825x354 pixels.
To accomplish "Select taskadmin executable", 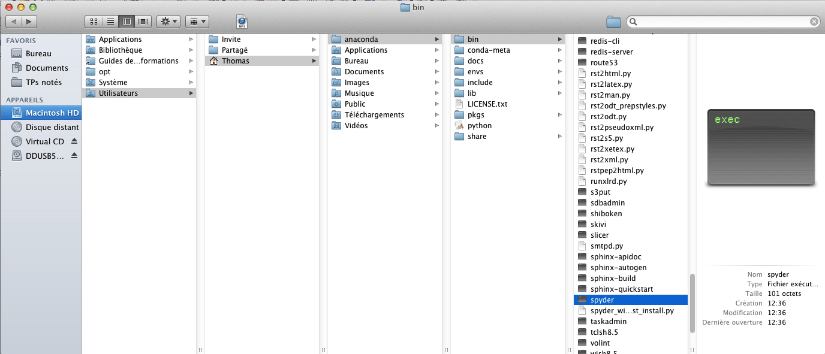I will [x=631, y=322].
